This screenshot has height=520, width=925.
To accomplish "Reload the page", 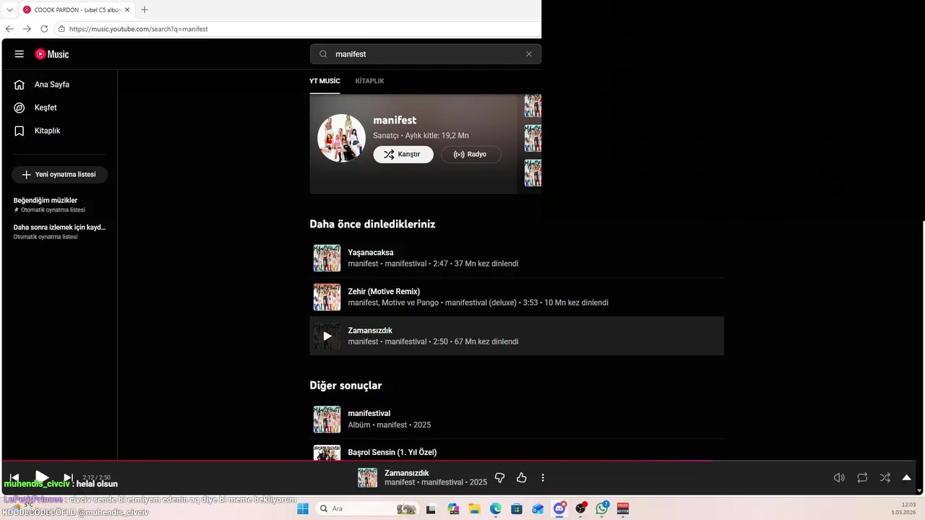I will click(44, 29).
